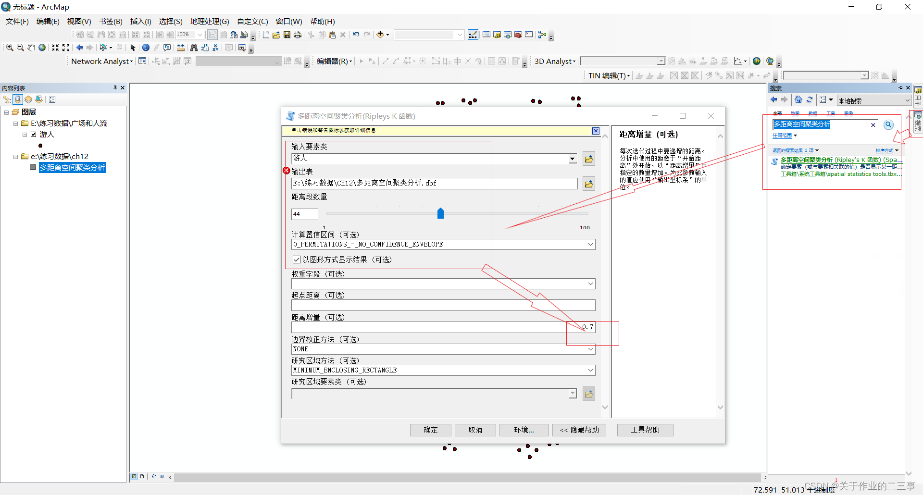Toggle visibility of 游人 layer

tap(34, 135)
